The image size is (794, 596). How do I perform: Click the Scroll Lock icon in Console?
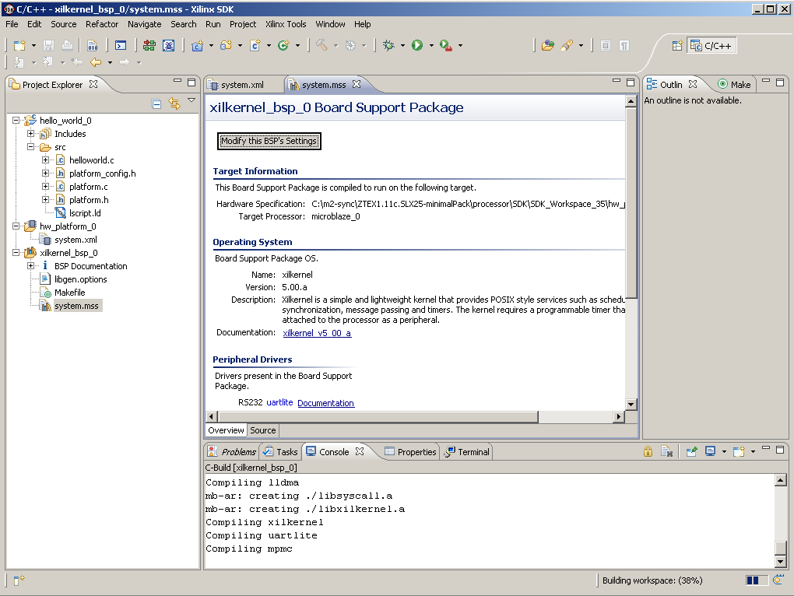pos(648,452)
